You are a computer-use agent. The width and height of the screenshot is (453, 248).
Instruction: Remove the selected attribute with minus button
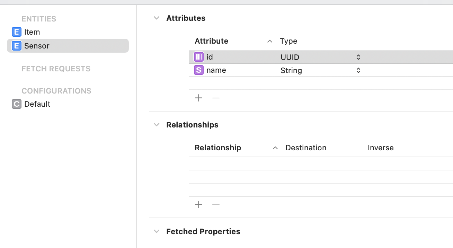(216, 98)
